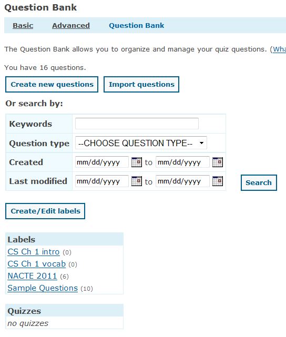Click Import questions button
286x337 pixels.
[141, 85]
